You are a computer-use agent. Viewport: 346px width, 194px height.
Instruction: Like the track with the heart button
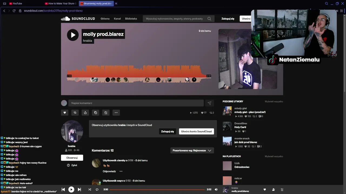click(65, 113)
